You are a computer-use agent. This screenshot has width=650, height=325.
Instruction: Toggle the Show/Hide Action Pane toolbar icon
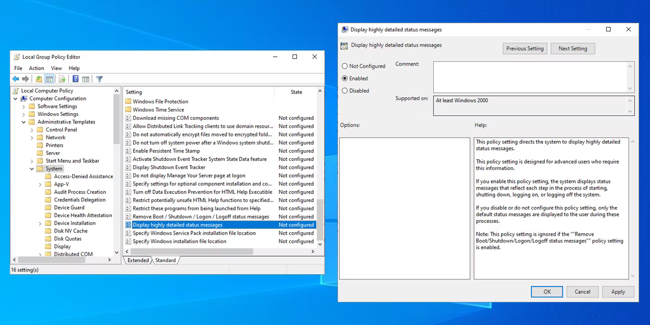[x=86, y=79]
